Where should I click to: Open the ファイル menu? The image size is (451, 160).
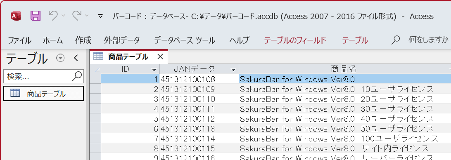coord(19,40)
